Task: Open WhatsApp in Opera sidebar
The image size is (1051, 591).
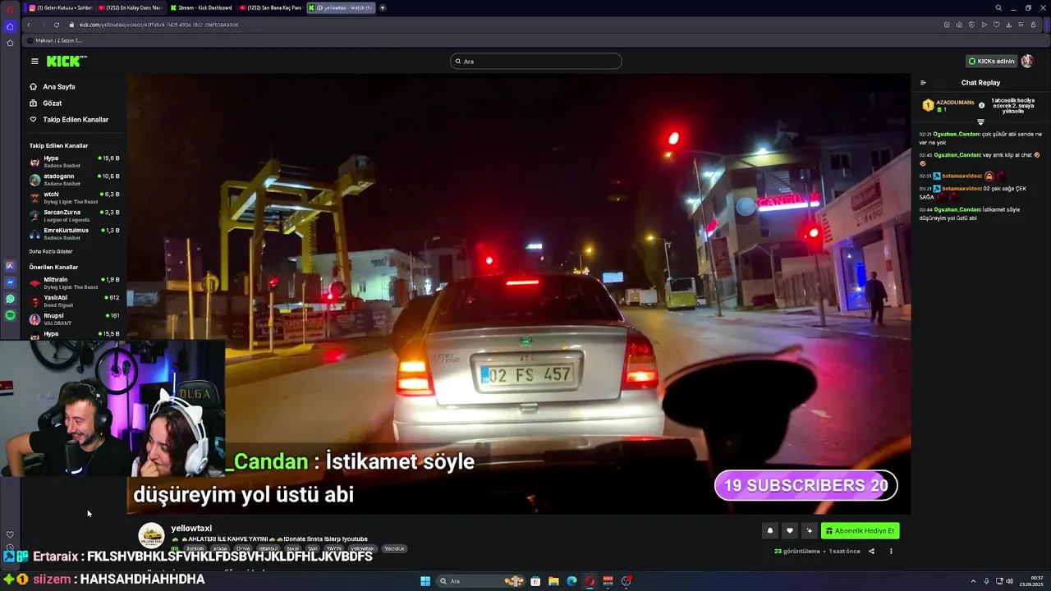Action: coord(10,299)
